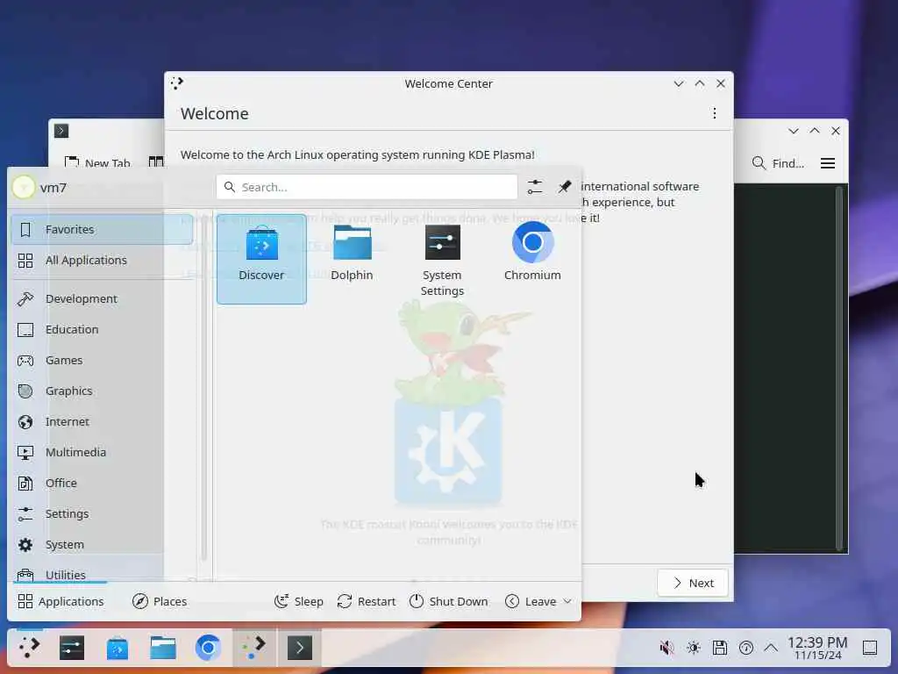Select the All Applications category
The image size is (898, 674).
point(102,260)
